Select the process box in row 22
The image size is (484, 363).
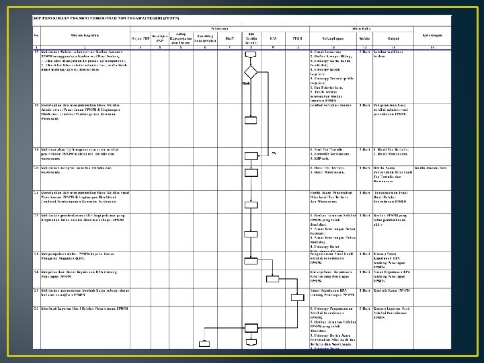(251, 235)
